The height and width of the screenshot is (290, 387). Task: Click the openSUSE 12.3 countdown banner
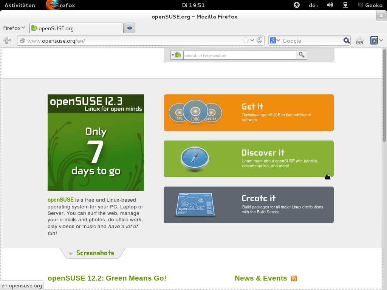[96, 142]
